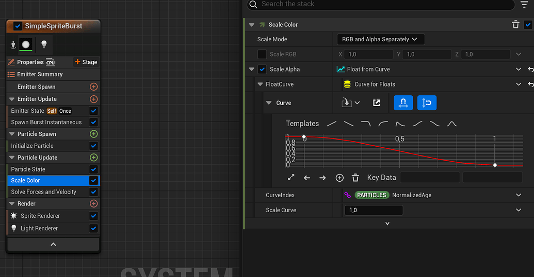The height and width of the screenshot is (277, 534).
Task: Click the Scale Curve value field
Action: pos(373,210)
